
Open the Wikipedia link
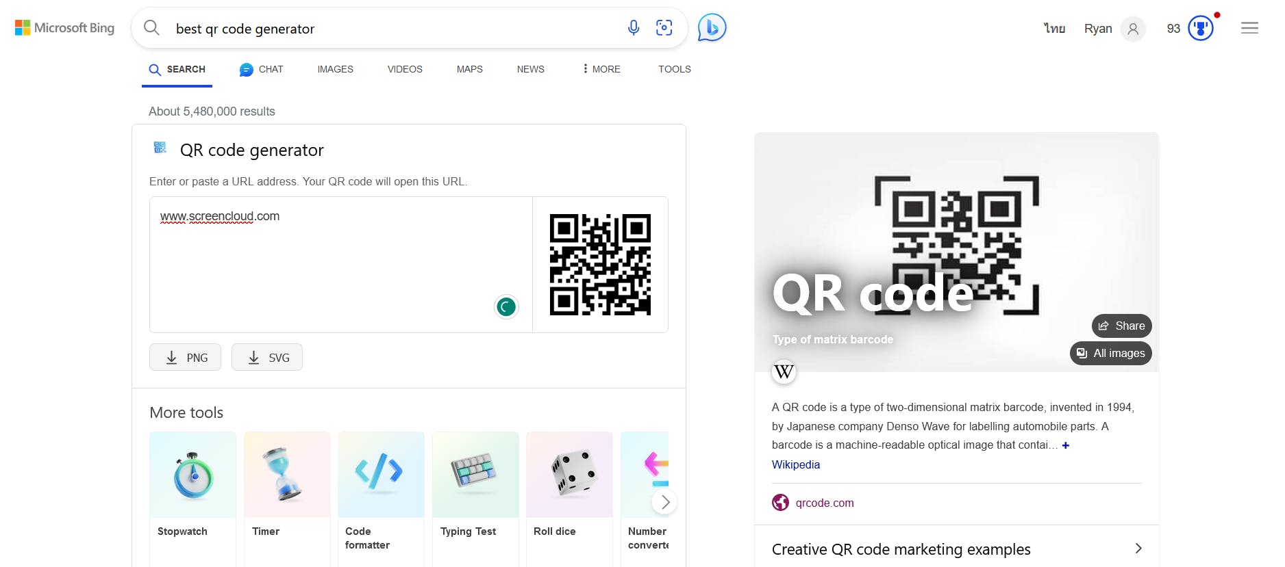click(795, 464)
